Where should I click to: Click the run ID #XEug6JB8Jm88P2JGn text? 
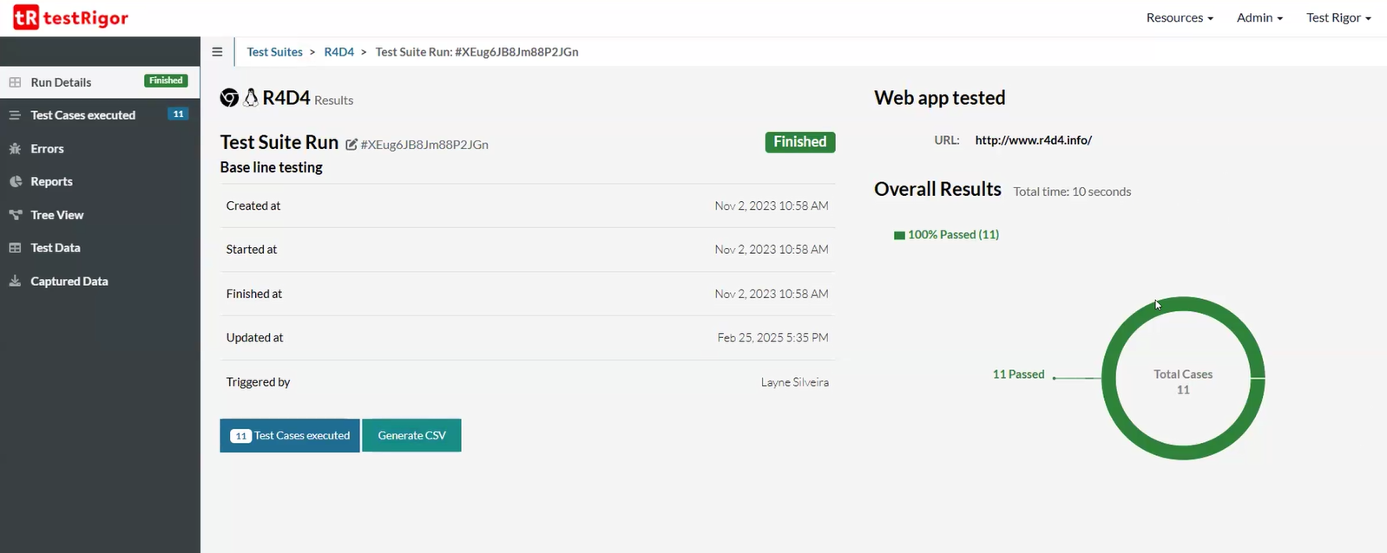point(424,145)
